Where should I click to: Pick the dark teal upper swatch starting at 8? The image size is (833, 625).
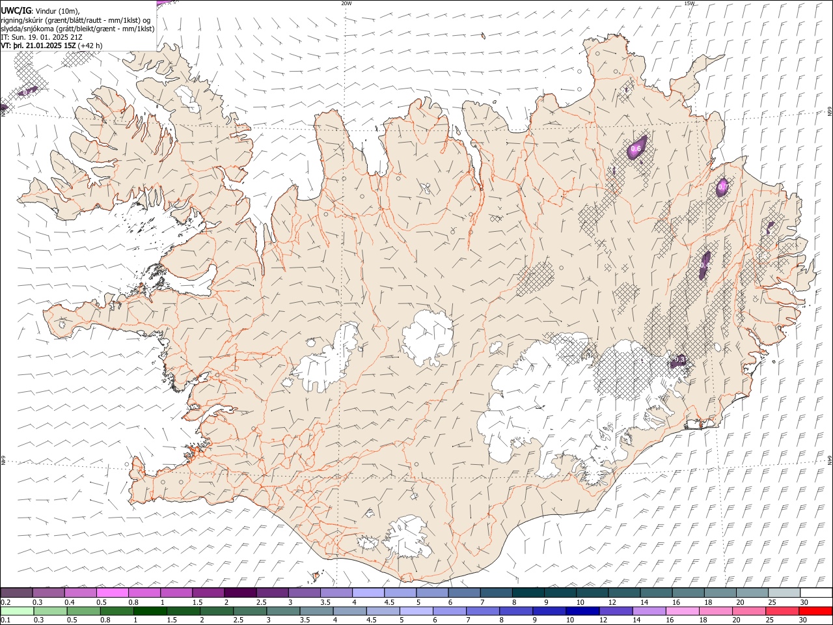coord(528,592)
